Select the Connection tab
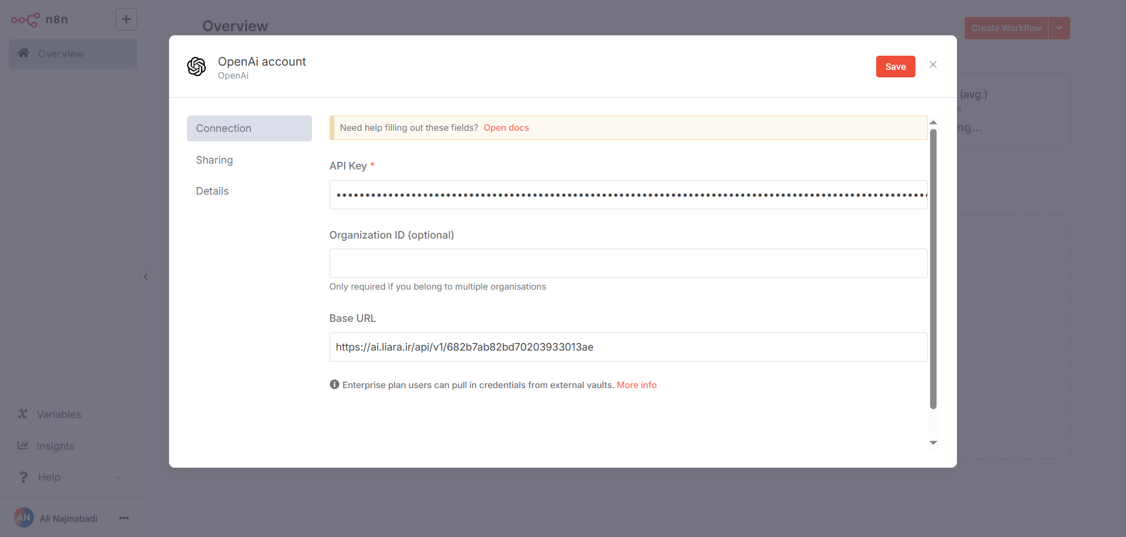1126x537 pixels. pyautogui.click(x=249, y=128)
